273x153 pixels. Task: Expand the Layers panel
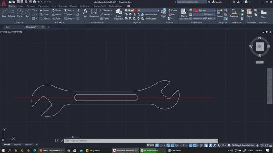click(x=136, y=23)
